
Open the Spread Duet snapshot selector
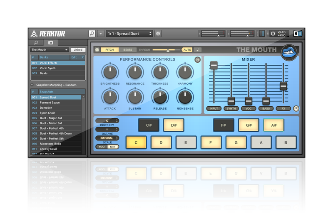[129, 34]
